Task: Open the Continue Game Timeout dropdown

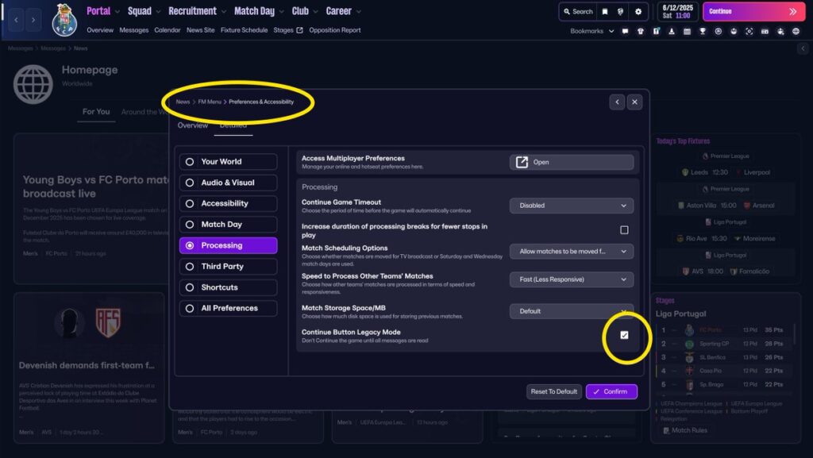Action: 571,206
